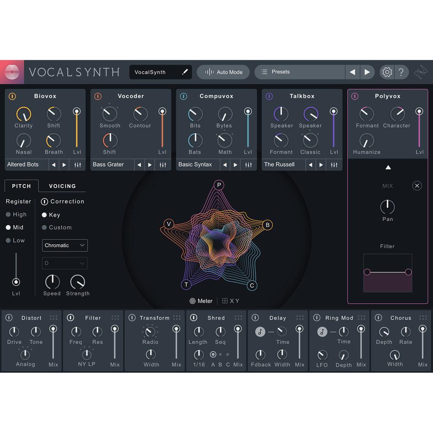Screen dimensions: 433x433
Task: Open the key dropdown showing D
Action: point(65,263)
